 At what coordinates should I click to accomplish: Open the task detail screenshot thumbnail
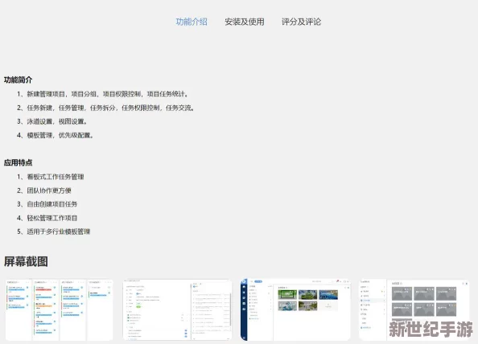[x=177, y=309]
